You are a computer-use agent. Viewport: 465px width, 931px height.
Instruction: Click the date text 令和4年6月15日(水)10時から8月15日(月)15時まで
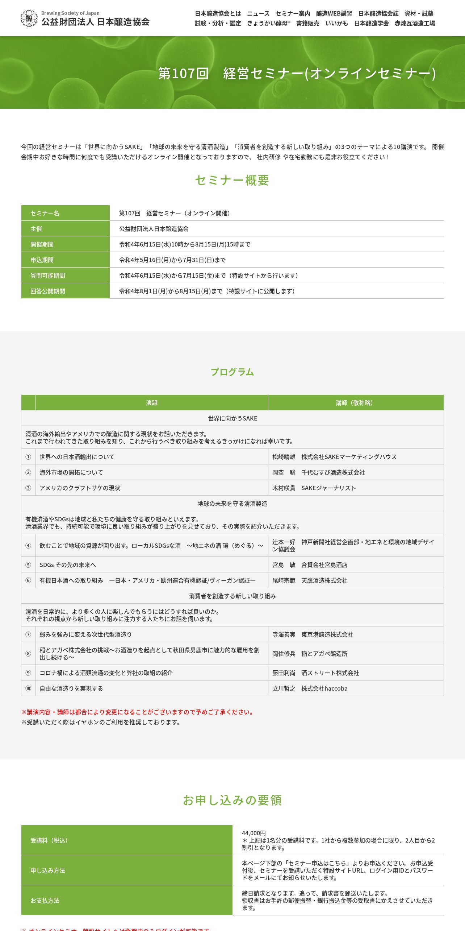coord(185,244)
